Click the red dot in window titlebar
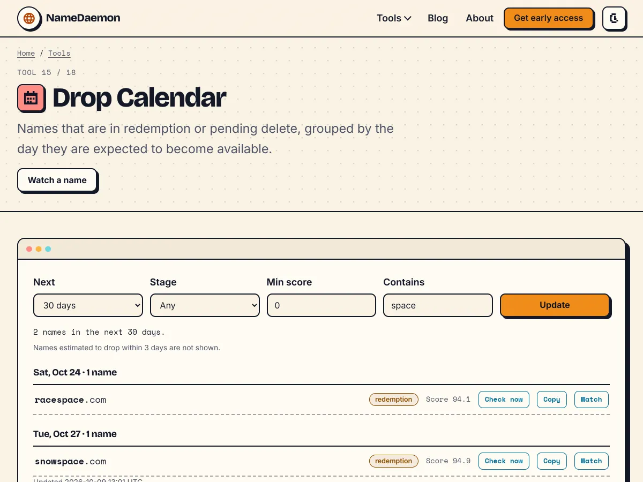 pyautogui.click(x=29, y=249)
